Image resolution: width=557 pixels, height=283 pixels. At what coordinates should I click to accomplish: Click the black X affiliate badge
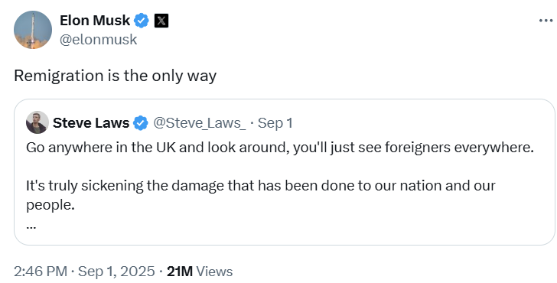click(161, 21)
